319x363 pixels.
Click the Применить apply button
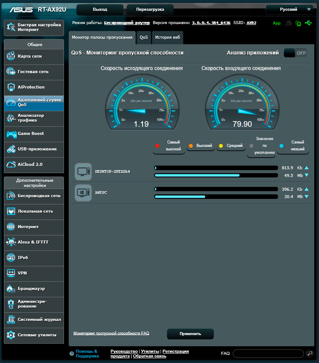190,334
